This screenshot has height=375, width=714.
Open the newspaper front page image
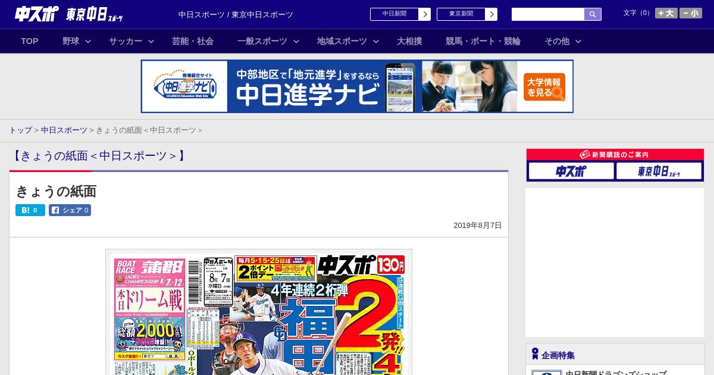(259, 312)
